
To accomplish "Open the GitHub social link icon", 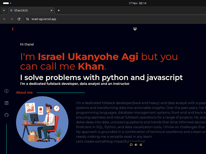I will pyautogui.click(x=6, y=115).
